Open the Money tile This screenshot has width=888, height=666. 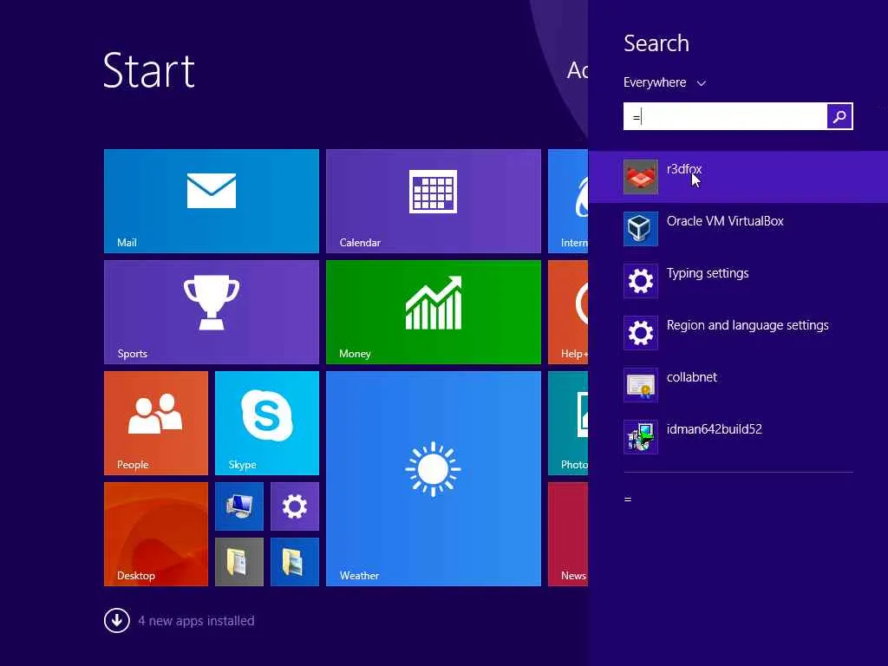point(434,312)
